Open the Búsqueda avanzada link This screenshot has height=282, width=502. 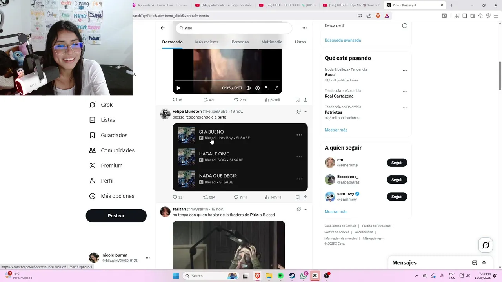coord(343,40)
